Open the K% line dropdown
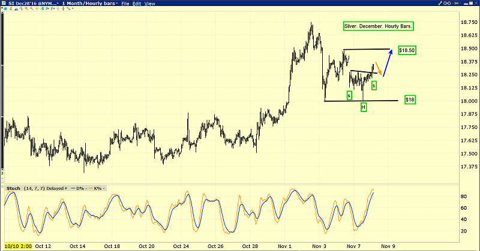 coord(103,188)
